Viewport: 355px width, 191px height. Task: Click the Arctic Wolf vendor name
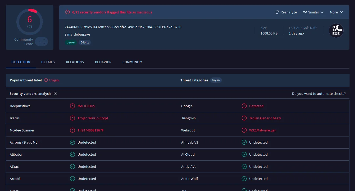click(x=189, y=179)
